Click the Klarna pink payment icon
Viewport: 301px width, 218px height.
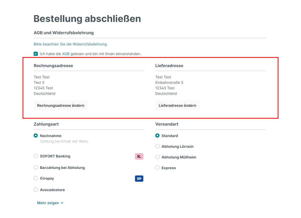tap(139, 156)
